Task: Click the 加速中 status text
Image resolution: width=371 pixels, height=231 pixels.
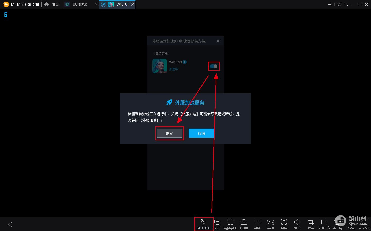Action: 174,69
